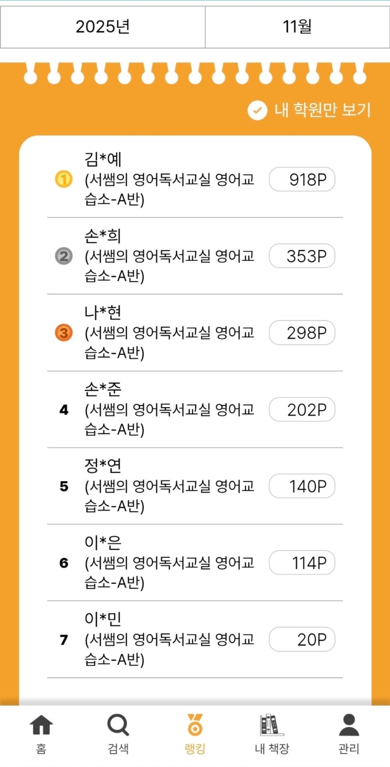Open the My Bookshelf books icon
The width and height of the screenshot is (390, 767).
272,726
